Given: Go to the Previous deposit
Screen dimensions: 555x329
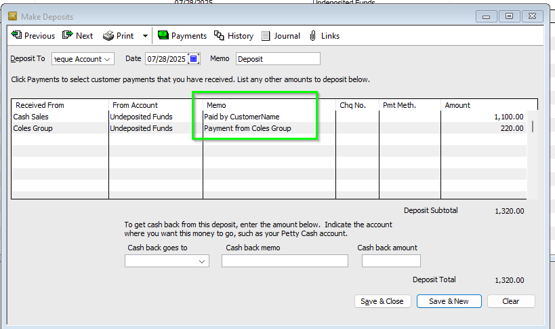Looking at the screenshot, I should [33, 36].
